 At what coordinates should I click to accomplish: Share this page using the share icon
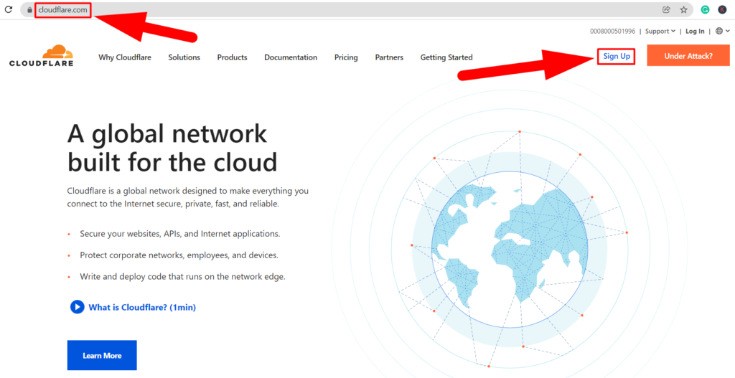click(666, 10)
